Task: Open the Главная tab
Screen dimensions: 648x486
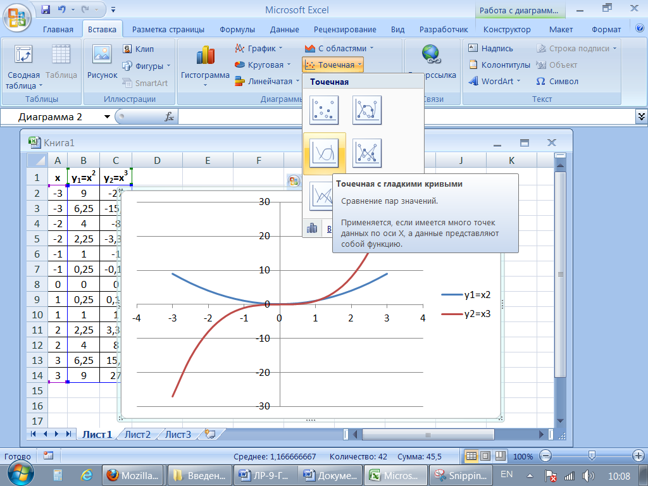Action: point(58,29)
